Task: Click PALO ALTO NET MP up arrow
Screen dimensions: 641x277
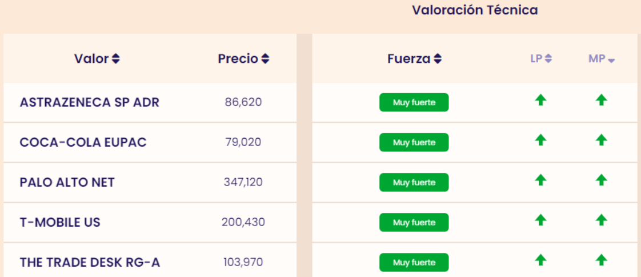Action: [x=601, y=180]
